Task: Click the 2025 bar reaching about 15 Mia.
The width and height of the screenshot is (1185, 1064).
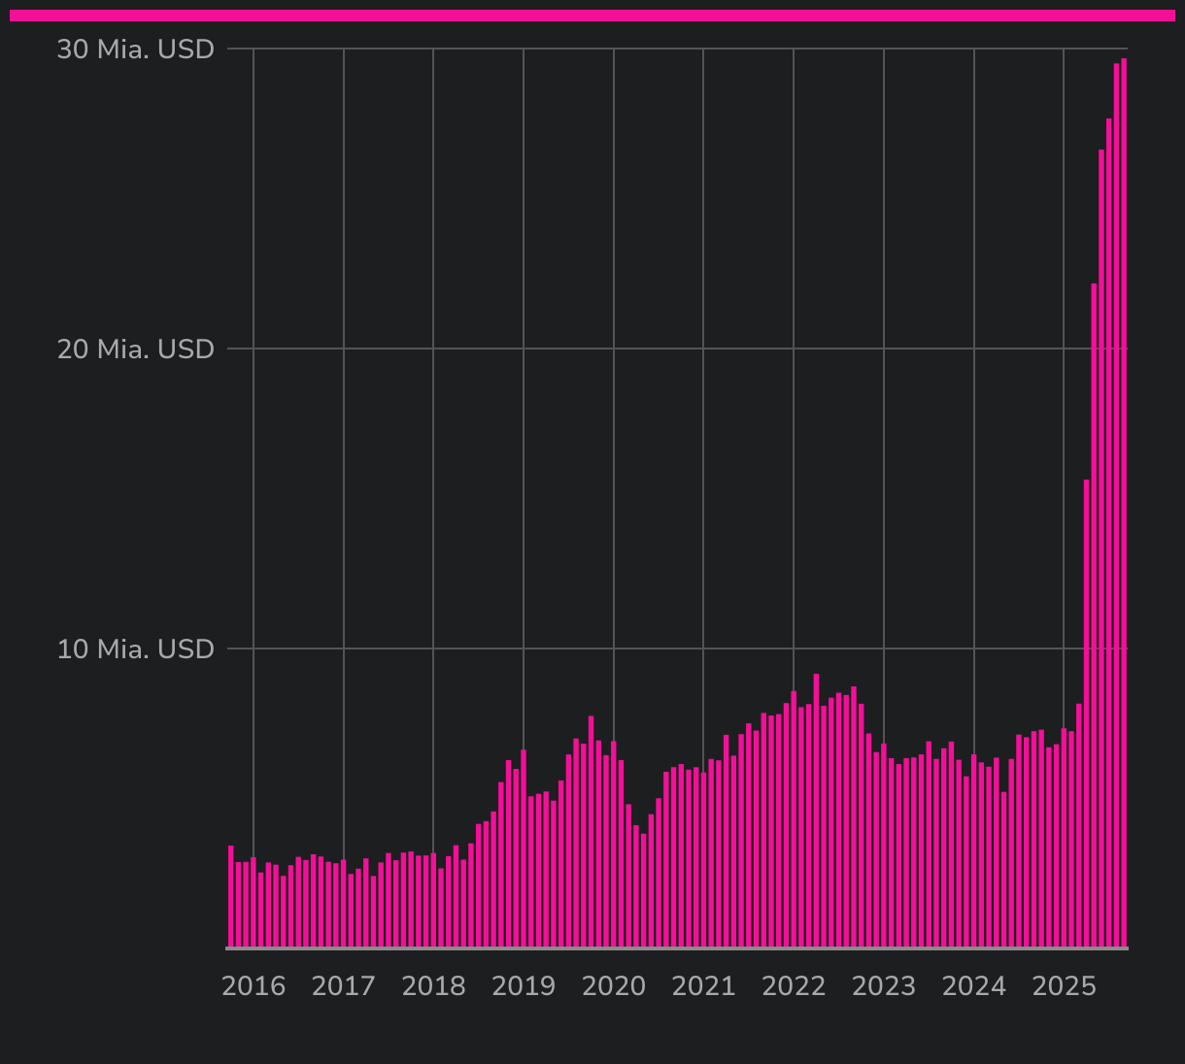Action: click(1087, 714)
